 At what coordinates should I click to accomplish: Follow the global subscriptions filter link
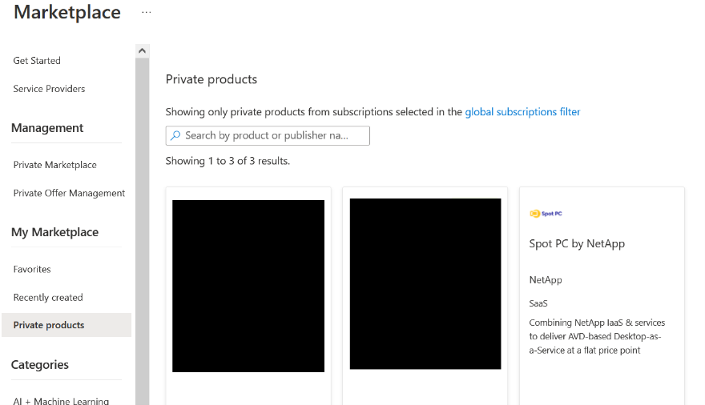(522, 112)
